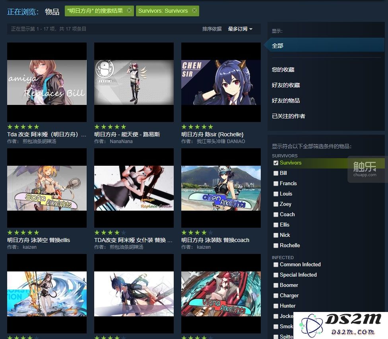Open author kaizen under 泳装空 item

coord(30,247)
